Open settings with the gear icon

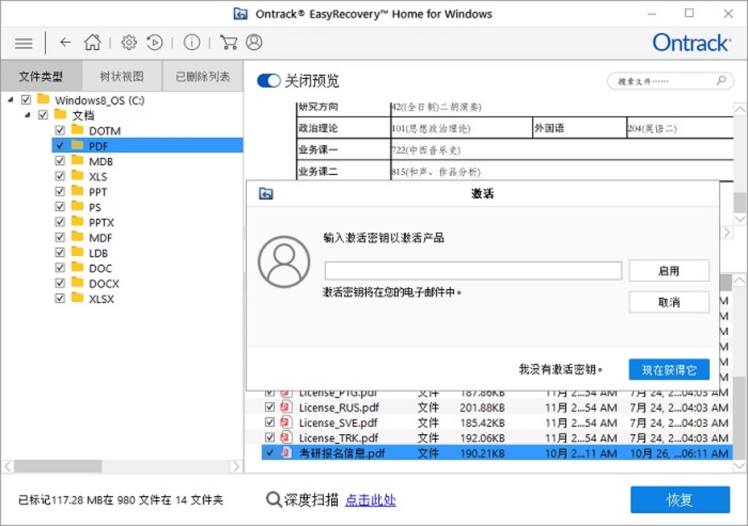(128, 42)
